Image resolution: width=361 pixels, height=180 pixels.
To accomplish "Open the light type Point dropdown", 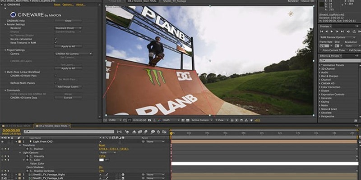I will (108, 153).
